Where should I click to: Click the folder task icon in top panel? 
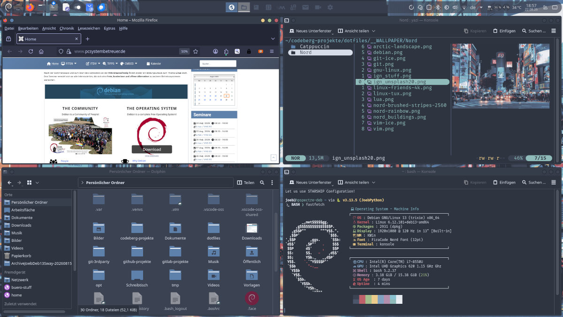pos(244,8)
